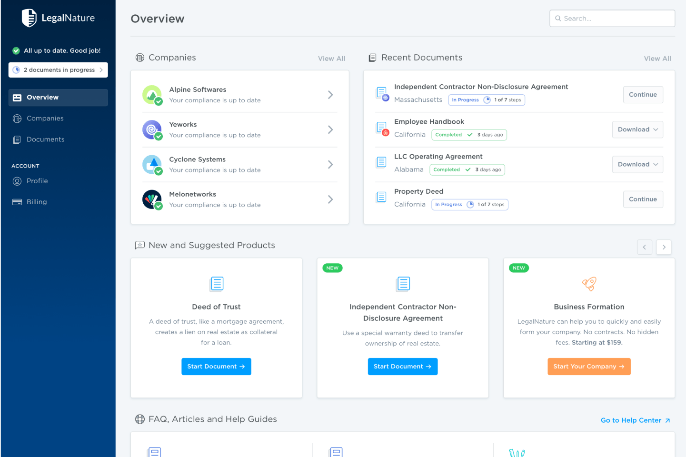Click the Yeworks spiral company icon
686x457 pixels.
pos(152,129)
